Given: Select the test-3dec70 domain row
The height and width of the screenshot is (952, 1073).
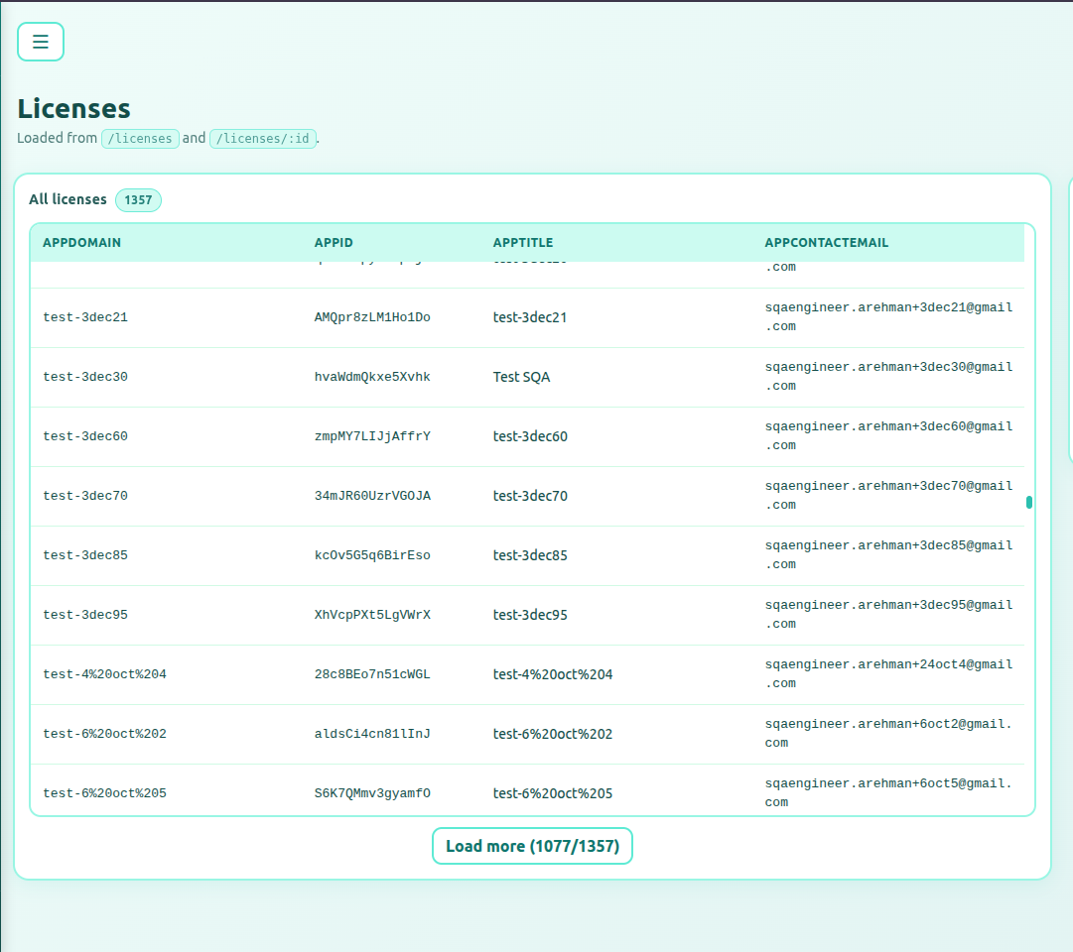Looking at the screenshot, I should pos(85,497).
